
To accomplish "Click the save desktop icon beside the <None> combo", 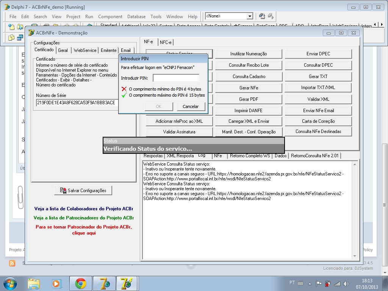I will click(x=262, y=16).
